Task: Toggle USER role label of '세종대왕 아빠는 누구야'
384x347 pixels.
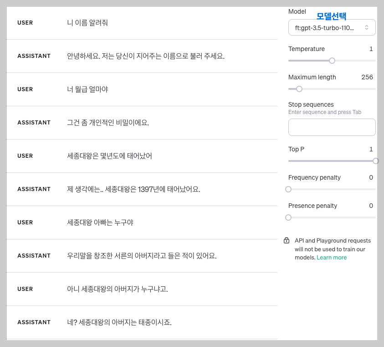Action: (x=25, y=222)
